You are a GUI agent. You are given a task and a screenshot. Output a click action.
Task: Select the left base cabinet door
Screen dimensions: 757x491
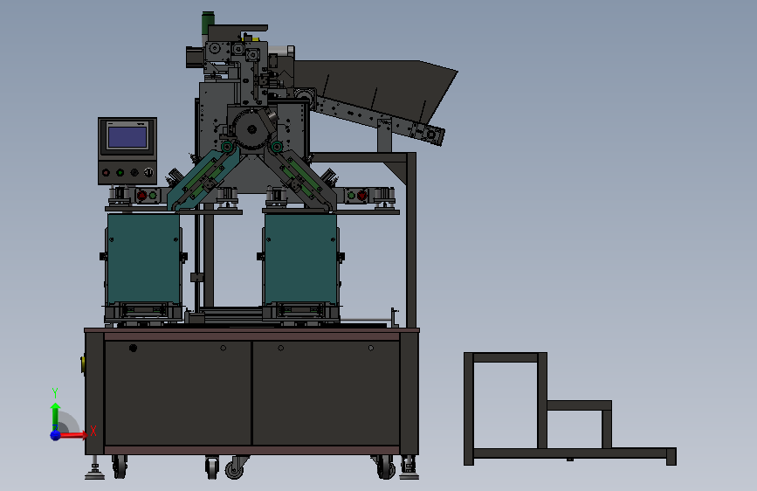178,393
